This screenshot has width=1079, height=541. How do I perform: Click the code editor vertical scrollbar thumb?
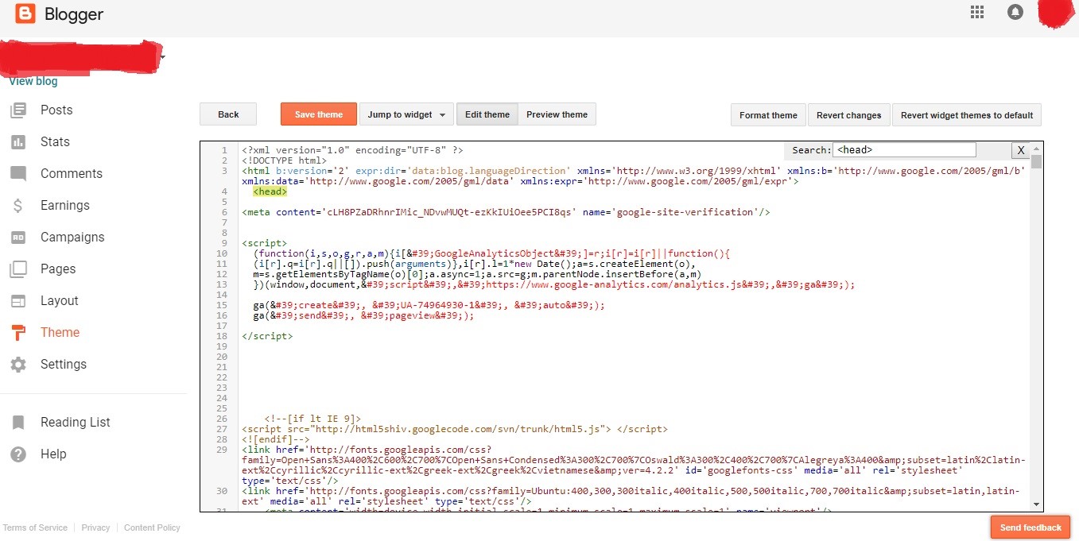click(x=1036, y=161)
